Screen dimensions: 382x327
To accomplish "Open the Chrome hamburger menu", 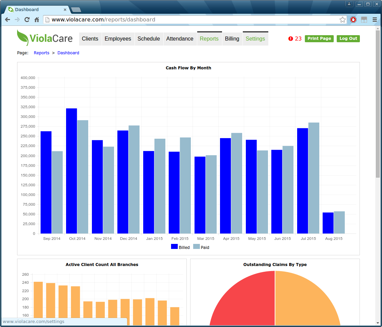I will point(375,20).
